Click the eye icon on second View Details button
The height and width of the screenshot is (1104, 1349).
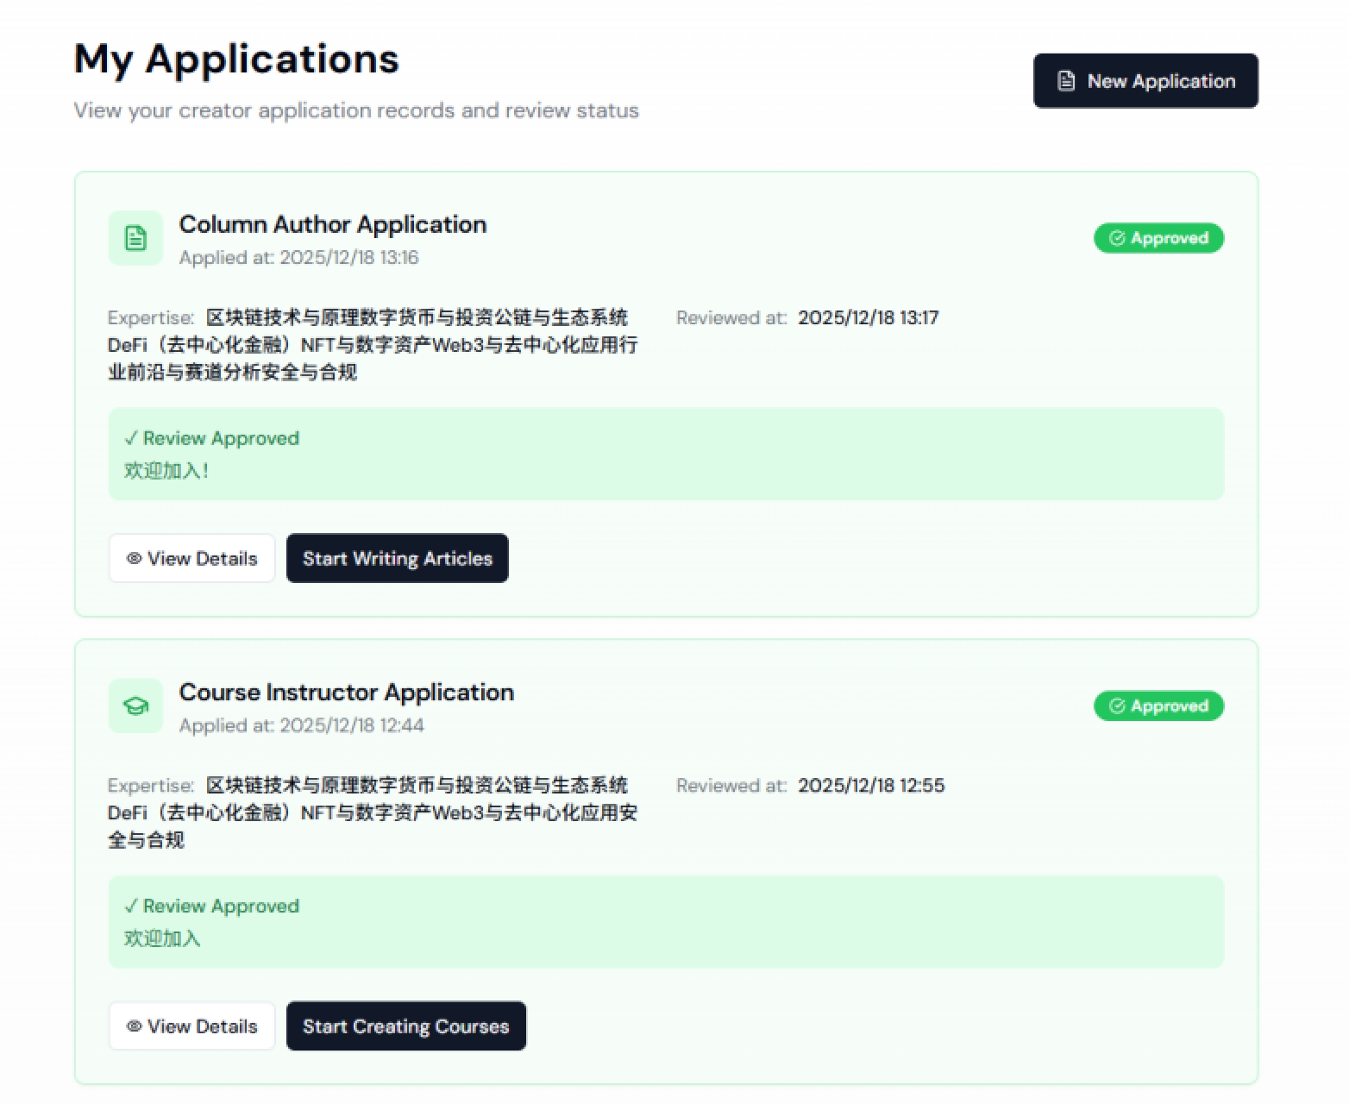[134, 1026]
